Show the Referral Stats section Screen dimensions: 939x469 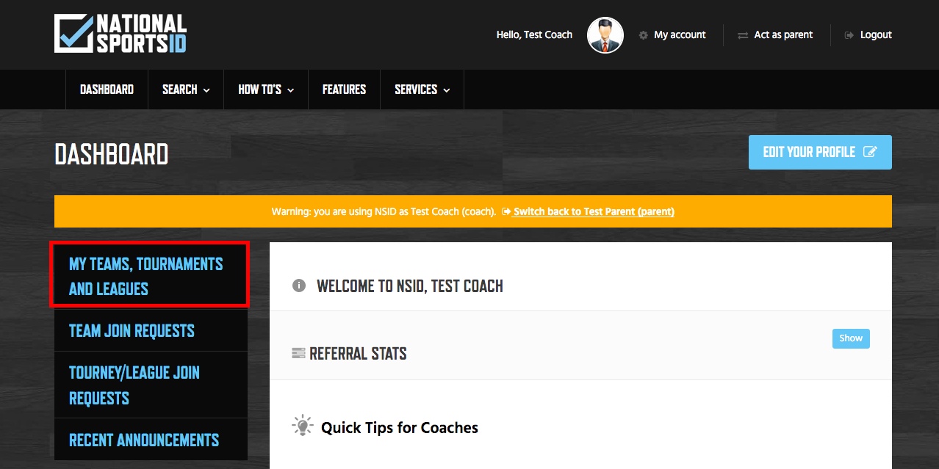(851, 338)
